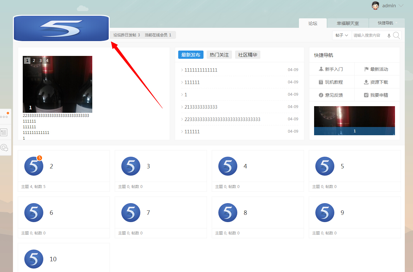Select slideshow page number 2

click(x=34, y=60)
